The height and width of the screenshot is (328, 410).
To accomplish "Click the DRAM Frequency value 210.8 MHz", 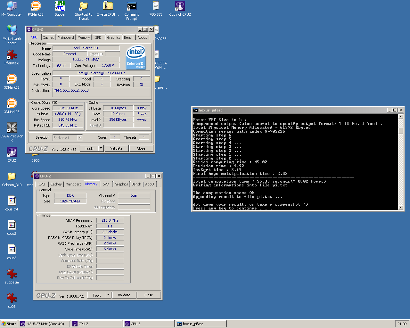I will [110, 220].
